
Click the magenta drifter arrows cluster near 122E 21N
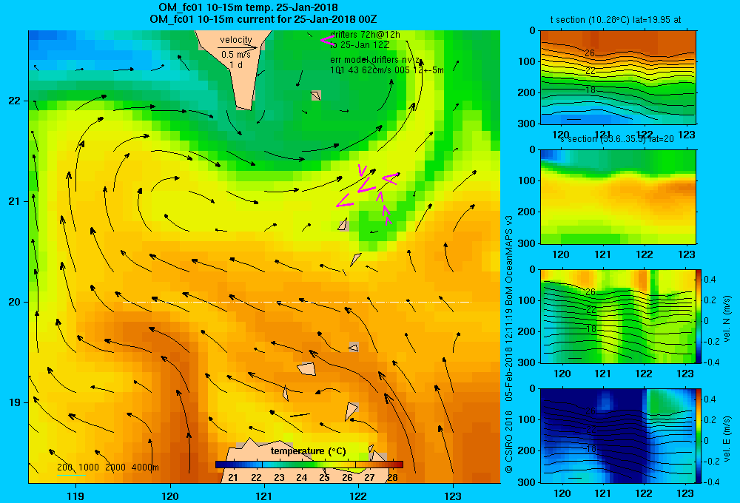point(368,195)
